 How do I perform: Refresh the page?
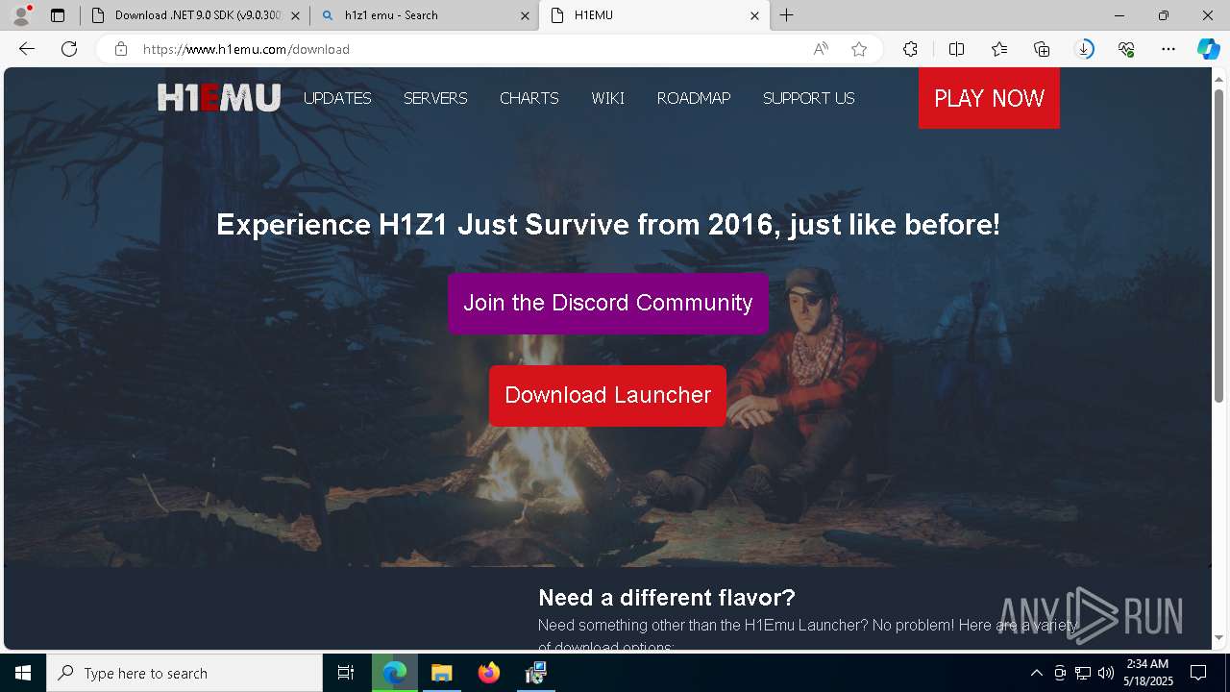click(x=69, y=49)
